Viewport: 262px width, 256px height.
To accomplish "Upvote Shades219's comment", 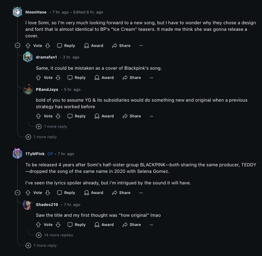I will pyautogui.click(x=38, y=224).
